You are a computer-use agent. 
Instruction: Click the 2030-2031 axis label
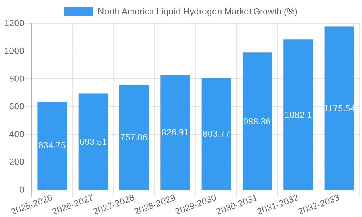click(x=237, y=204)
